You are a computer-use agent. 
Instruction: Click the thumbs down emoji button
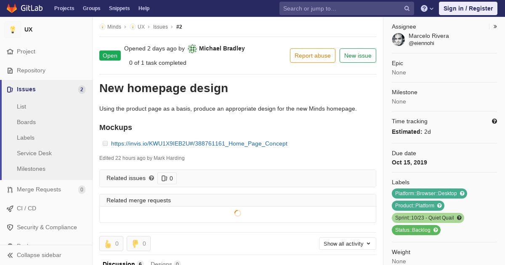pos(138,244)
